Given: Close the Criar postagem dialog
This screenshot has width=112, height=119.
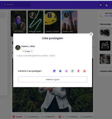Looking at the screenshot, I should (91, 34).
